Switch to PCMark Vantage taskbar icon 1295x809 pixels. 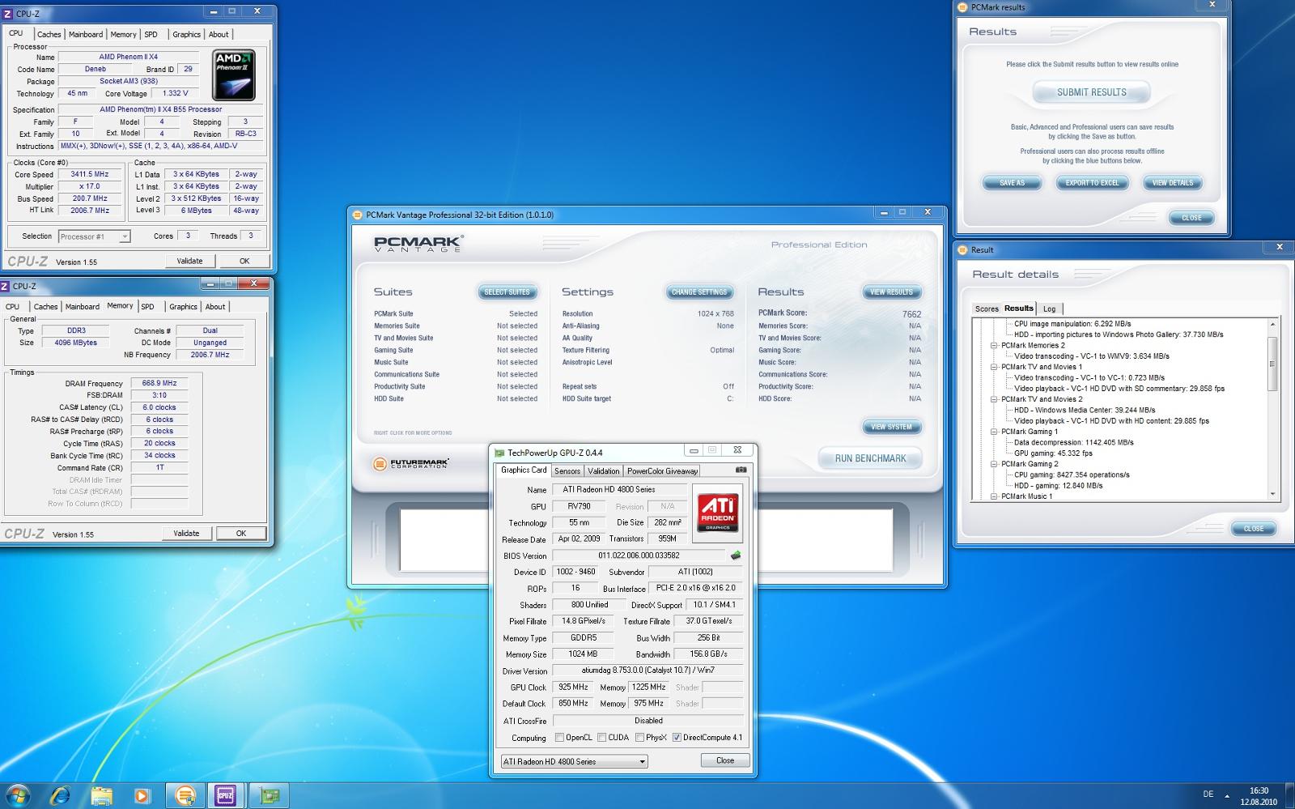point(185,795)
